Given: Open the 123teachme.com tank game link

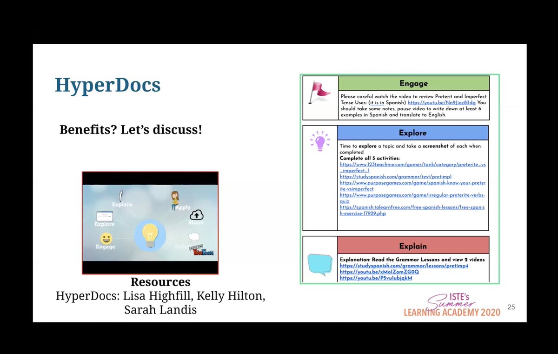Looking at the screenshot, I should click(412, 167).
